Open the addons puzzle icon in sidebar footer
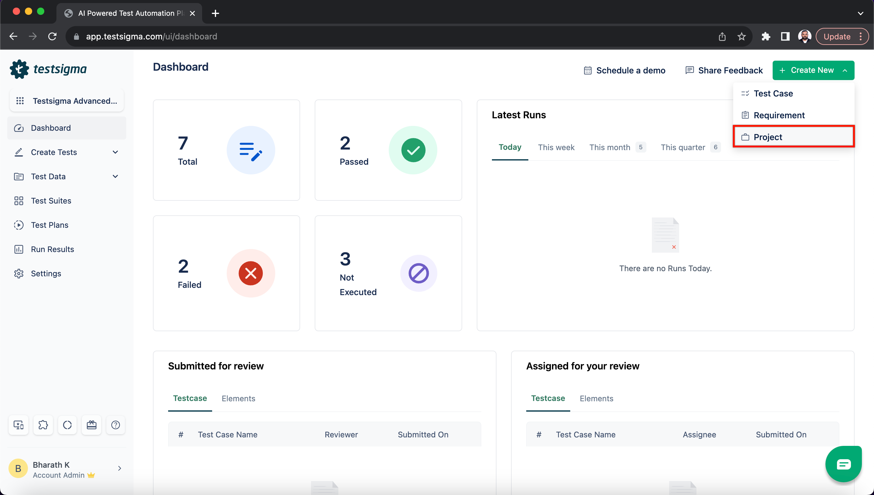Screen dimensions: 874x495 pos(43,425)
